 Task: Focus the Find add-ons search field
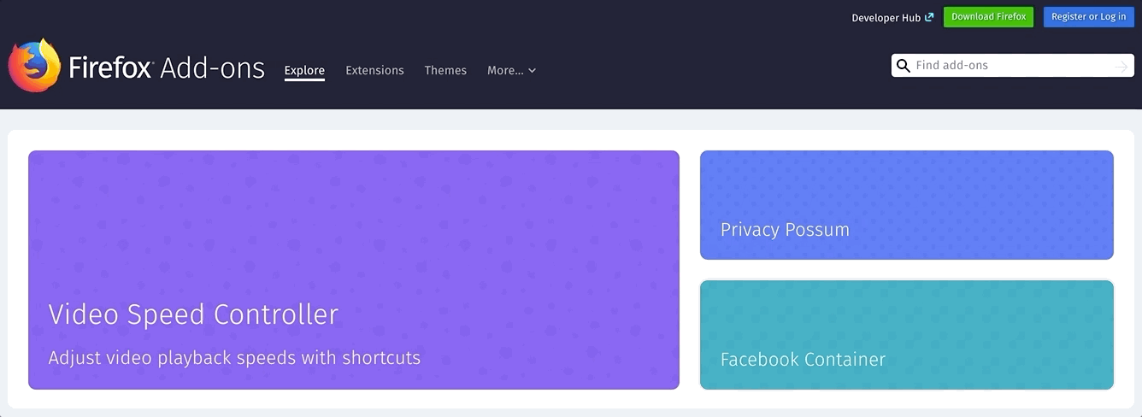click(1013, 66)
